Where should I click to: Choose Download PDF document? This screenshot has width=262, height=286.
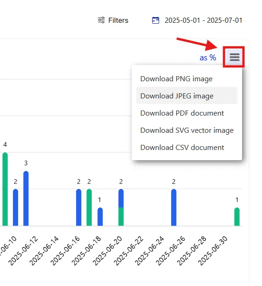[x=187, y=113]
